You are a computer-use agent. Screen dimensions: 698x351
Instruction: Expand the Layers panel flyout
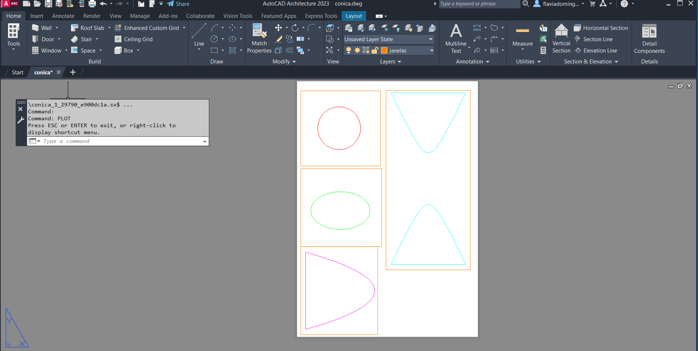pos(391,62)
